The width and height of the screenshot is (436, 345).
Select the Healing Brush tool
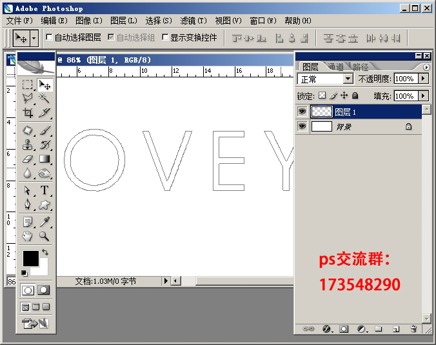27,130
